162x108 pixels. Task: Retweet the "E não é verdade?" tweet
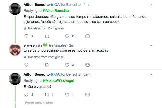click(47, 95)
